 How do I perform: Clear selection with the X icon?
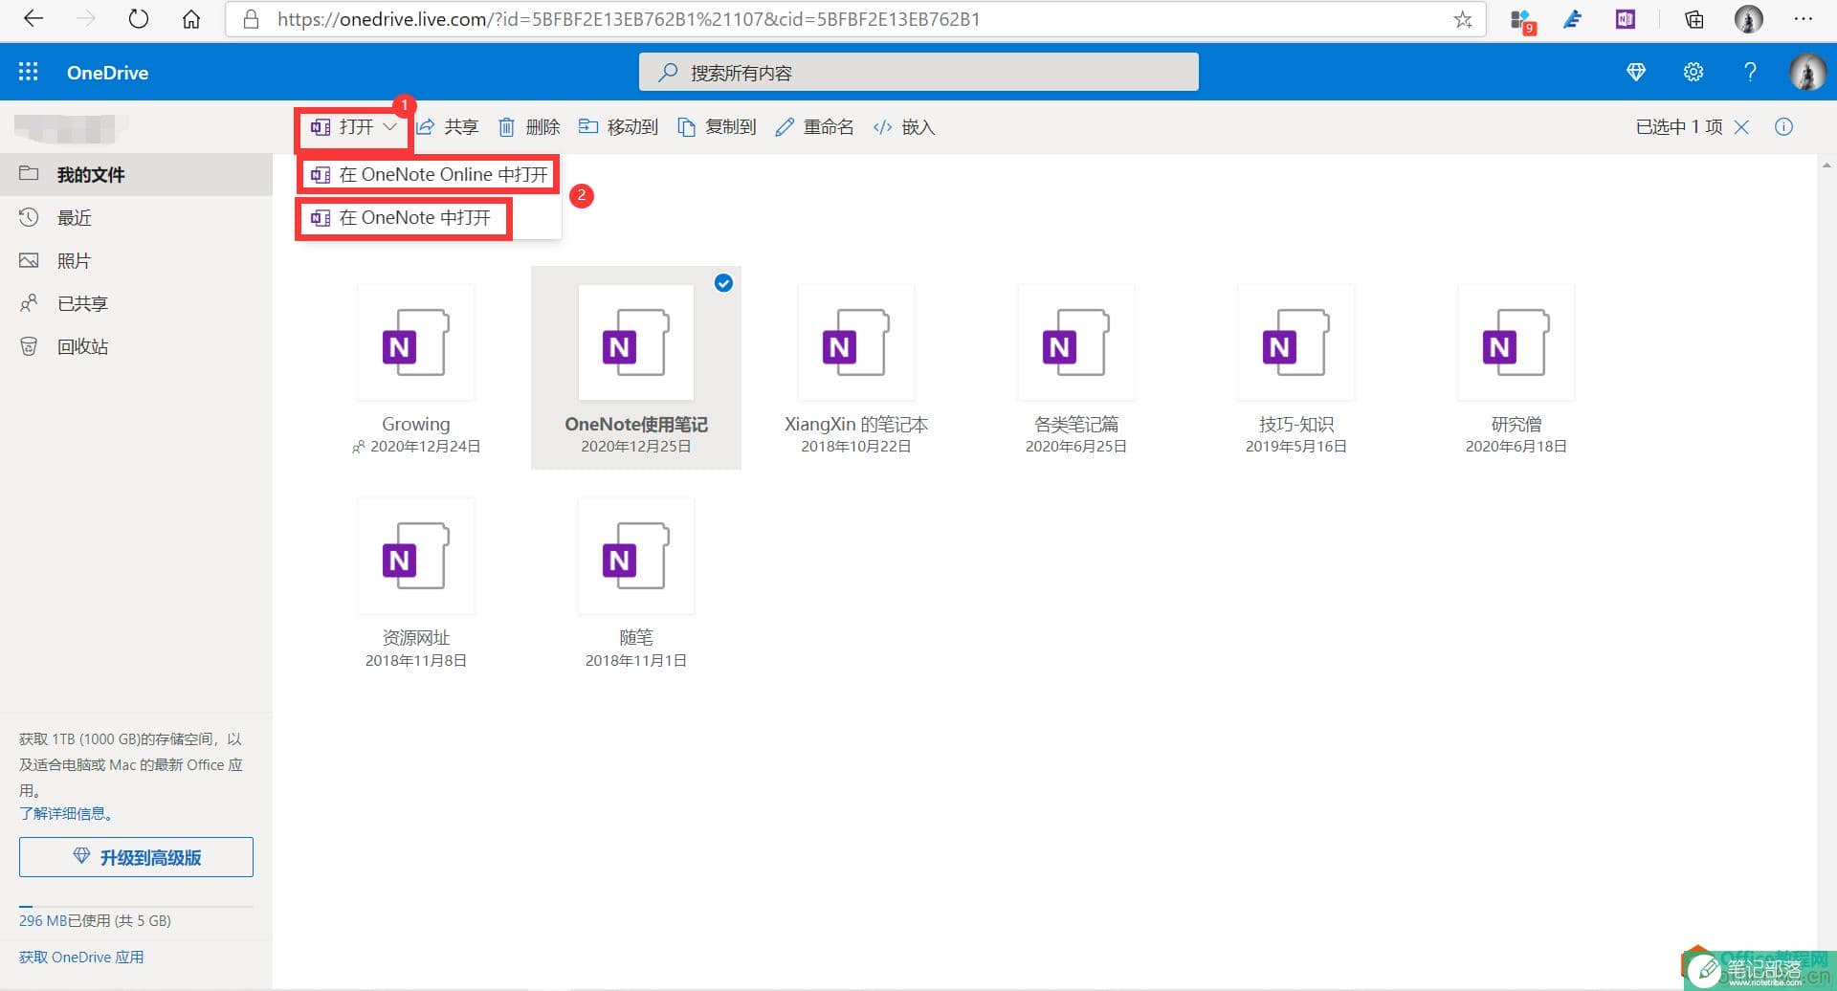point(1741,127)
